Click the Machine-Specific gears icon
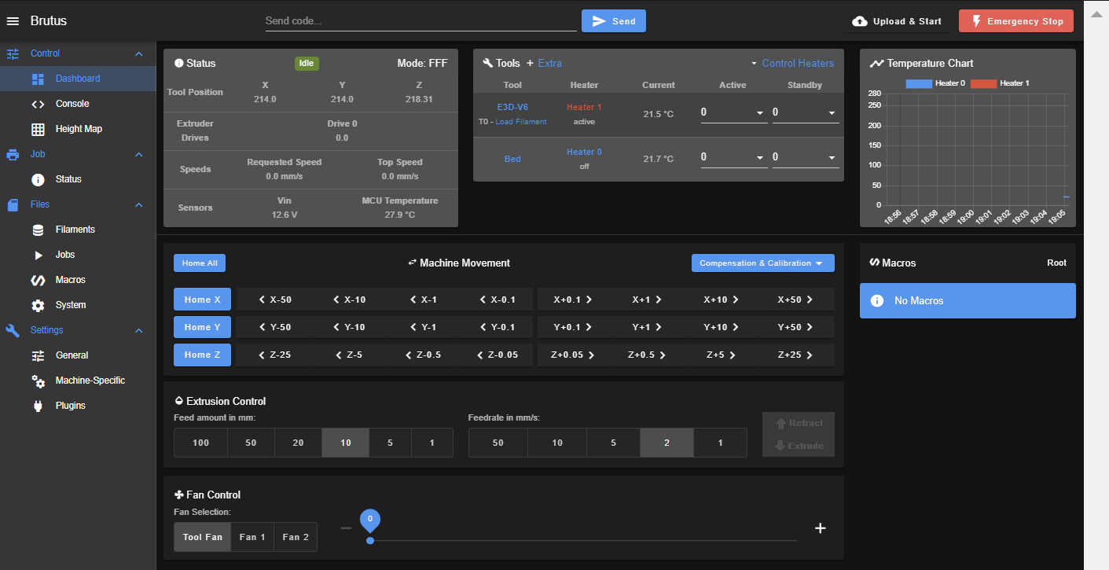This screenshot has width=1109, height=570. click(38, 381)
